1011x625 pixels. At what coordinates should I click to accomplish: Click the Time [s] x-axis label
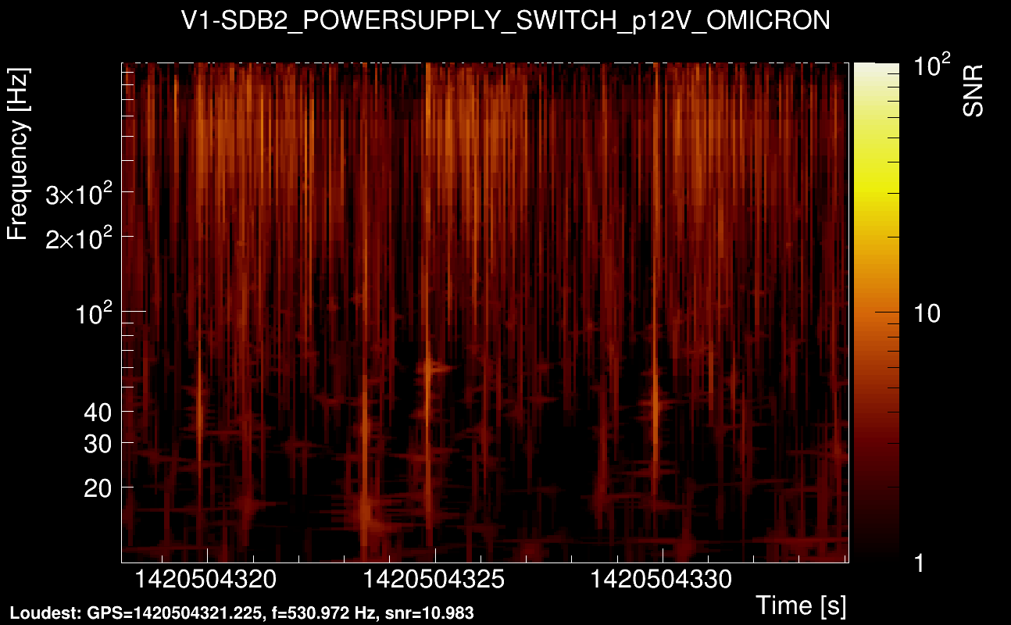[801, 605]
